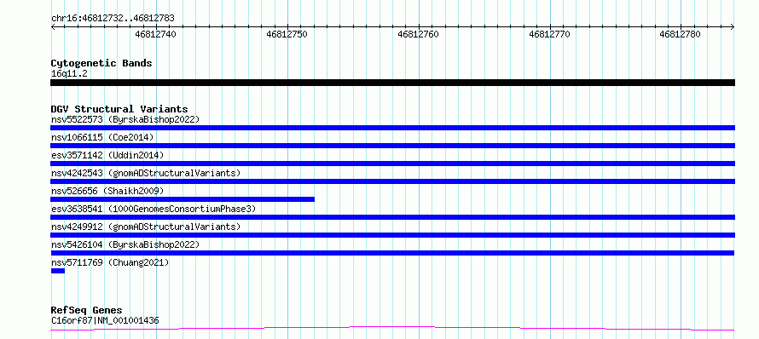This screenshot has height=339, width=759.
Task: Open gene C16orf87|NM_001001436 label
Action: click(105, 320)
